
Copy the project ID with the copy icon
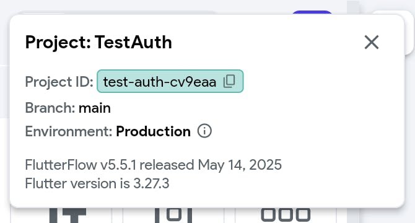tap(229, 81)
